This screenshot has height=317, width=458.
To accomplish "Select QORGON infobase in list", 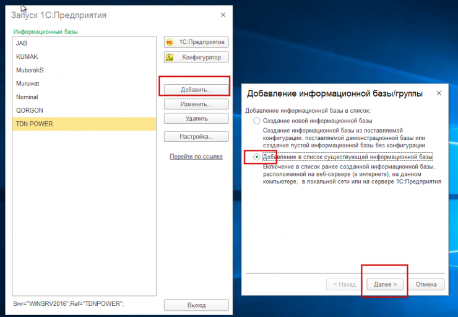I will [84, 110].
